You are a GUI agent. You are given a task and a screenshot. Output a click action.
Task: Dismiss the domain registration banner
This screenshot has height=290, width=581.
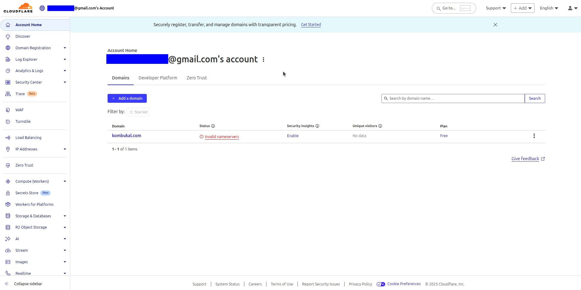click(x=495, y=25)
